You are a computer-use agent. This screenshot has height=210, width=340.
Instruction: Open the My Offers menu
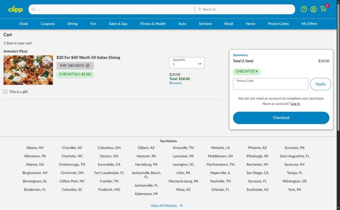coord(309,24)
